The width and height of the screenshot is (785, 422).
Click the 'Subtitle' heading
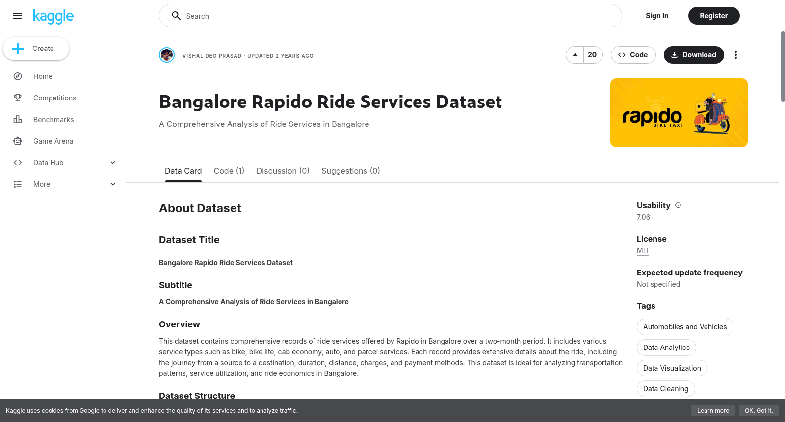pos(176,285)
